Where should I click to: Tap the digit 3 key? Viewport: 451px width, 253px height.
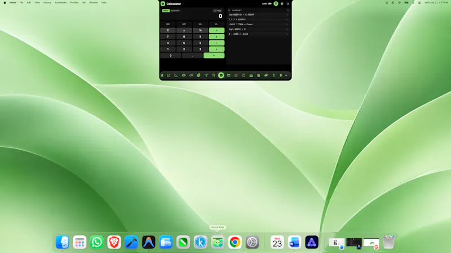pos(200,49)
